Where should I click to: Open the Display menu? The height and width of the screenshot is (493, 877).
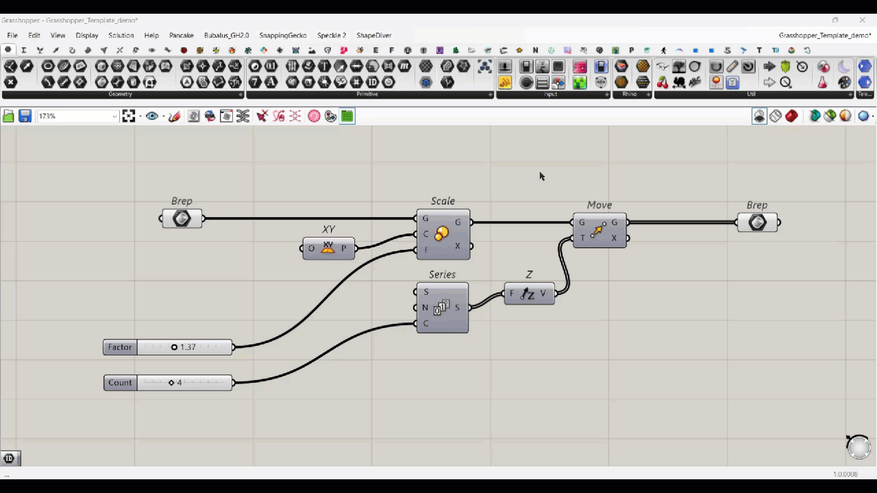87,35
